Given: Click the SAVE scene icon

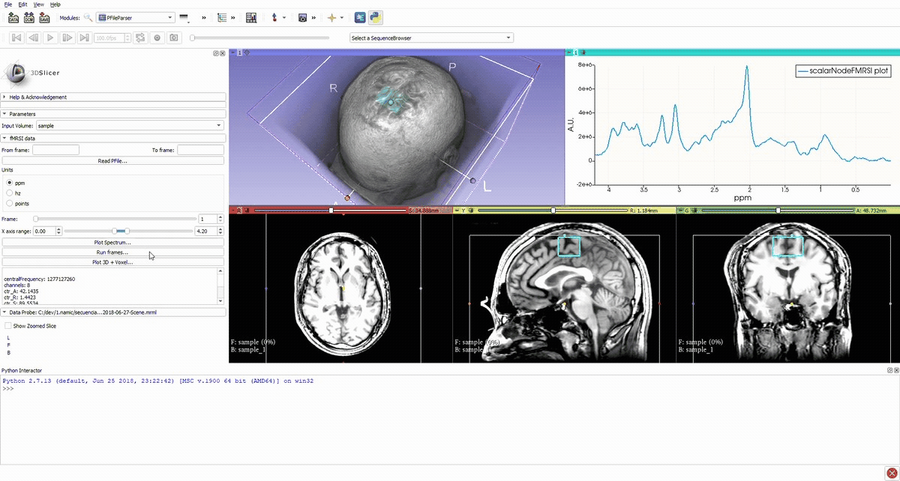Looking at the screenshot, I should coord(44,17).
